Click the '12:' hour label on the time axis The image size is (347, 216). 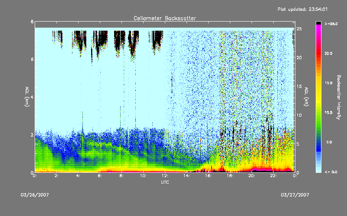(165, 176)
